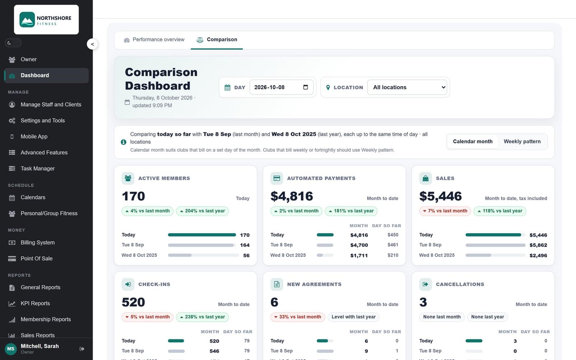Open the Mobile App section
This screenshot has height=360, width=576.
[x=46, y=137]
